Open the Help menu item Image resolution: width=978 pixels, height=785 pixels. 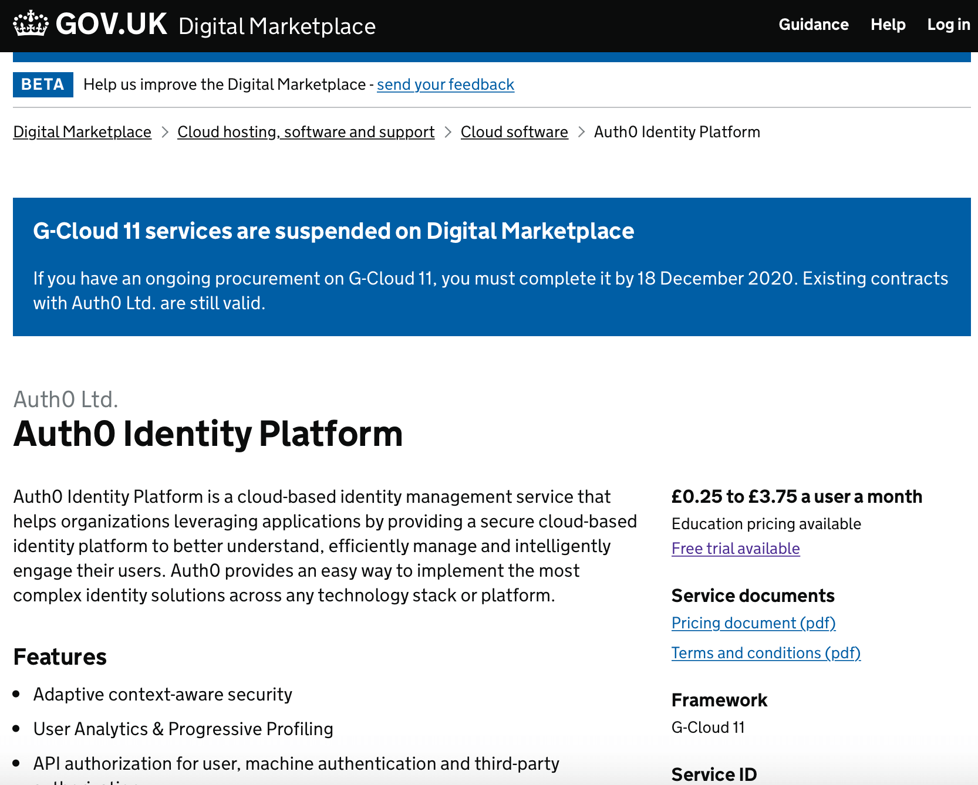tap(888, 25)
